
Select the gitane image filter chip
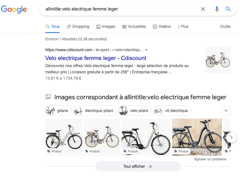tap(58, 111)
